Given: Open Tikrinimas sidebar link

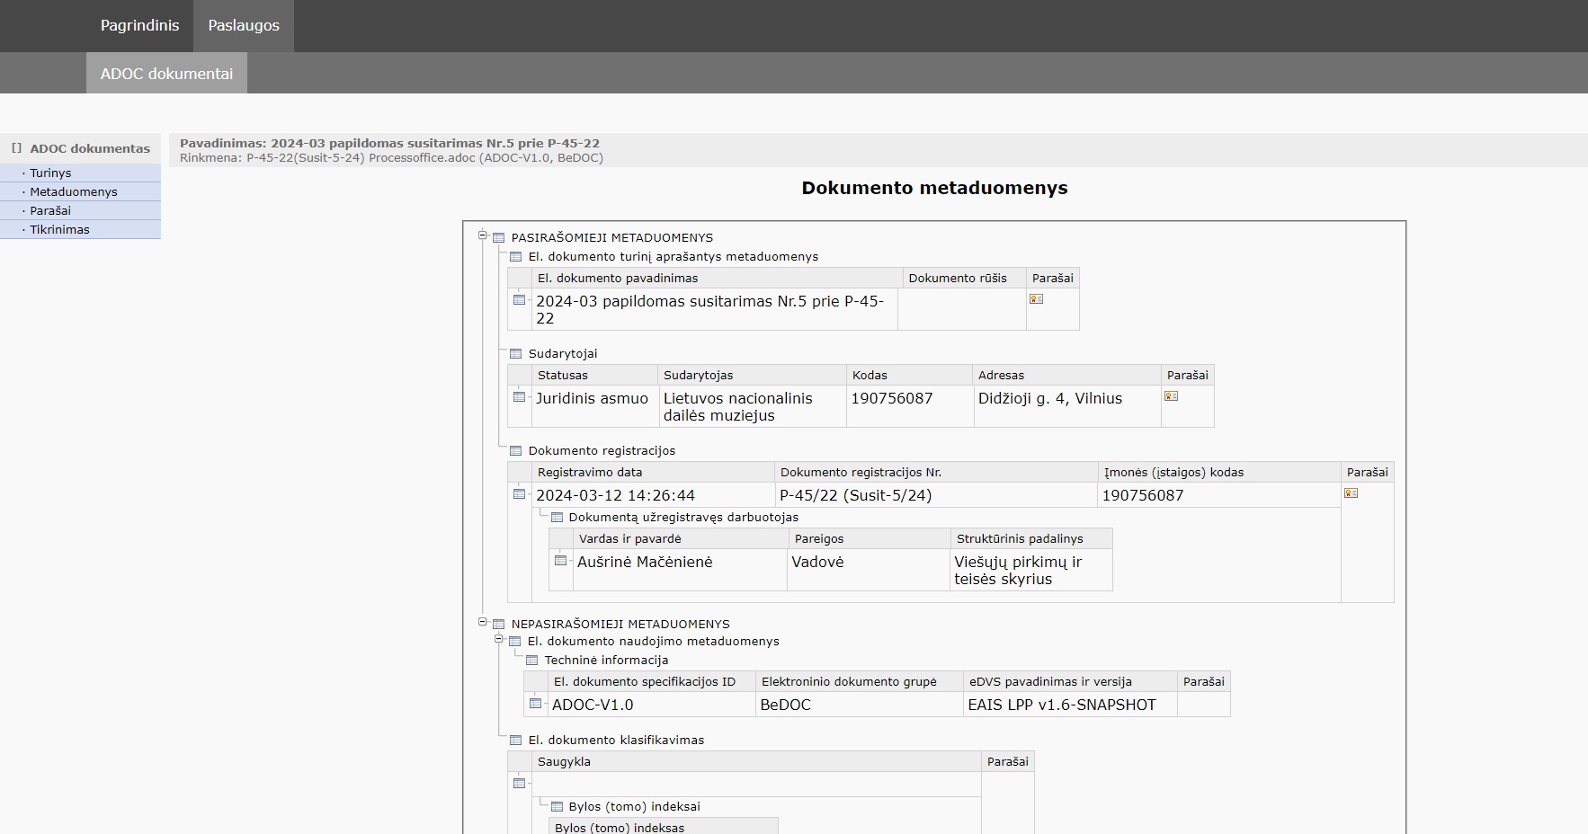Looking at the screenshot, I should (x=59, y=229).
